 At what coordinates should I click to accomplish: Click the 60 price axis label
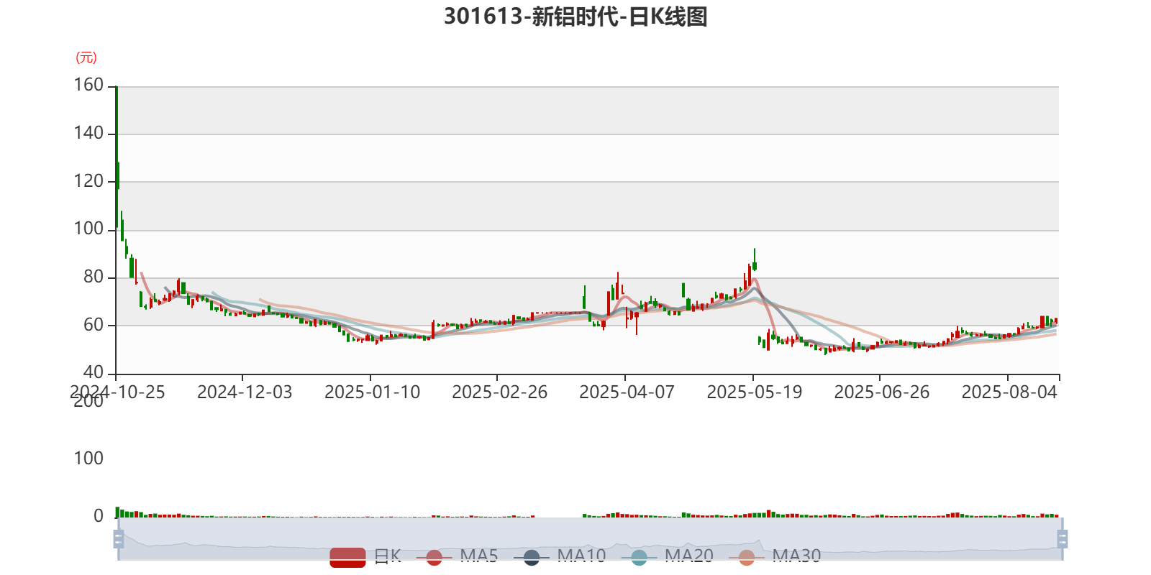[94, 325]
